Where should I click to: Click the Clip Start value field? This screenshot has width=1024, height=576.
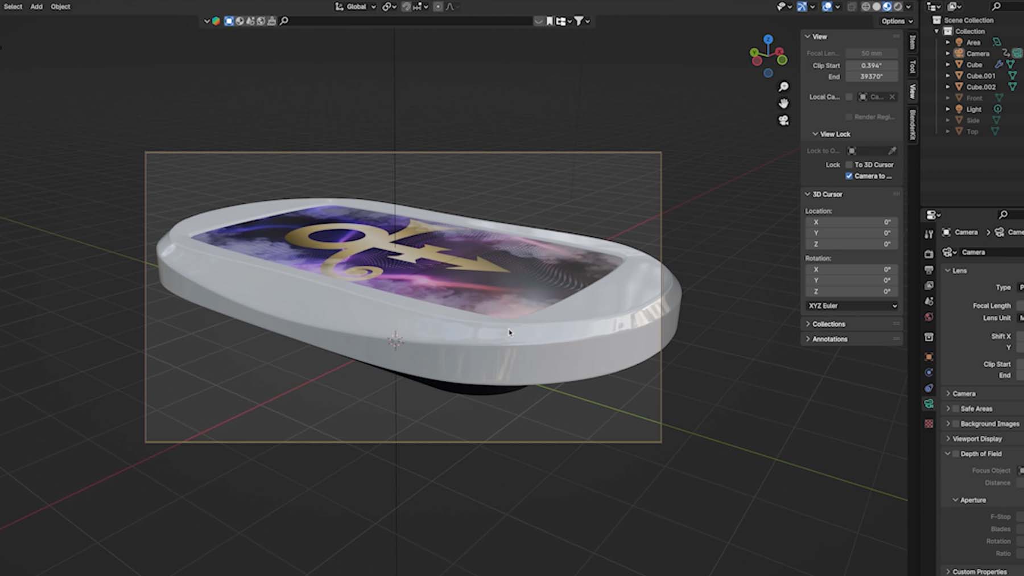click(x=871, y=65)
